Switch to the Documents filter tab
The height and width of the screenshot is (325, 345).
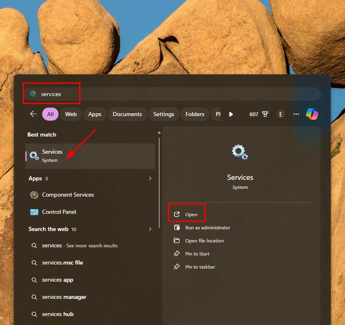pyautogui.click(x=127, y=114)
